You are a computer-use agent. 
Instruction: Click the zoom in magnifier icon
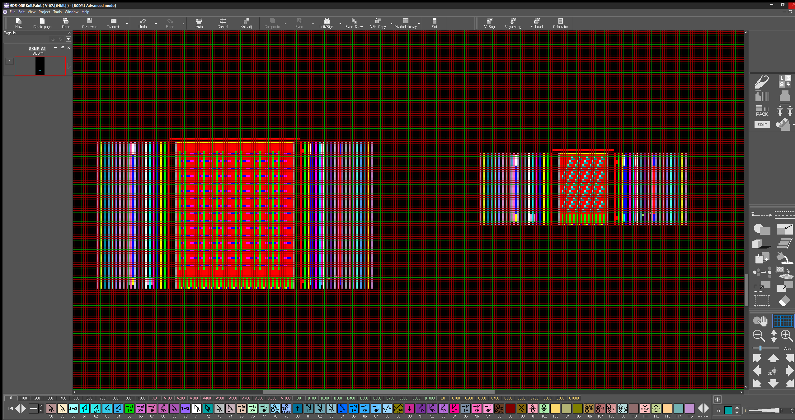(x=787, y=336)
